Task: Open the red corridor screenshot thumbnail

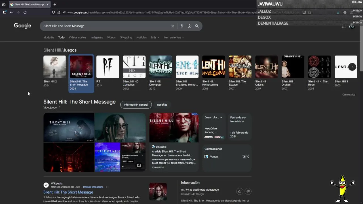Action: [69, 157]
